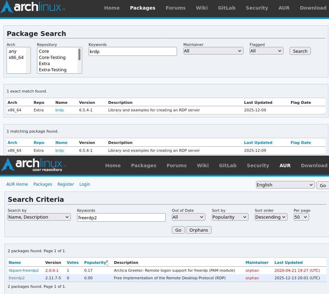Screen dimensions: 329x294
Task: Open Security in the top Arch navigation bar
Action: click(257, 8)
